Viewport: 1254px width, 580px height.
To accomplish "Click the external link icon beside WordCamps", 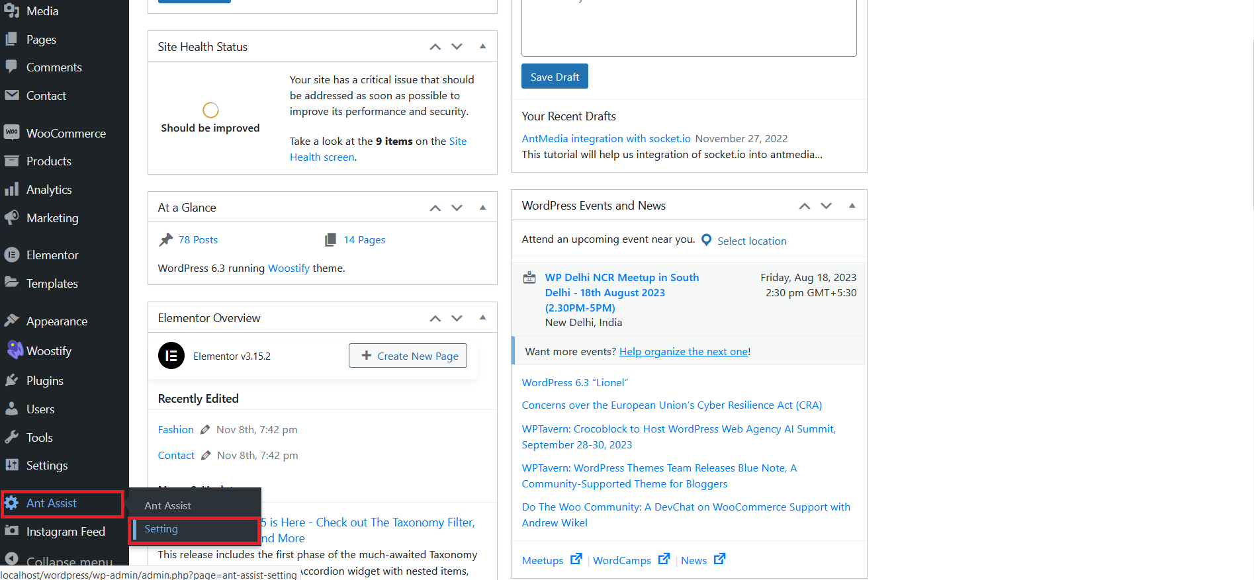I will point(664,559).
